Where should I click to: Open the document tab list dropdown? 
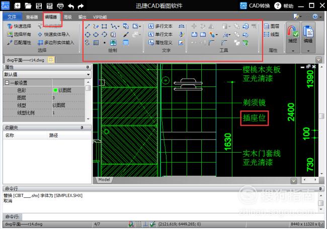318,60
